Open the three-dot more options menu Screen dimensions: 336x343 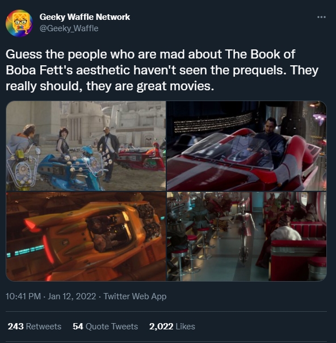321,17
